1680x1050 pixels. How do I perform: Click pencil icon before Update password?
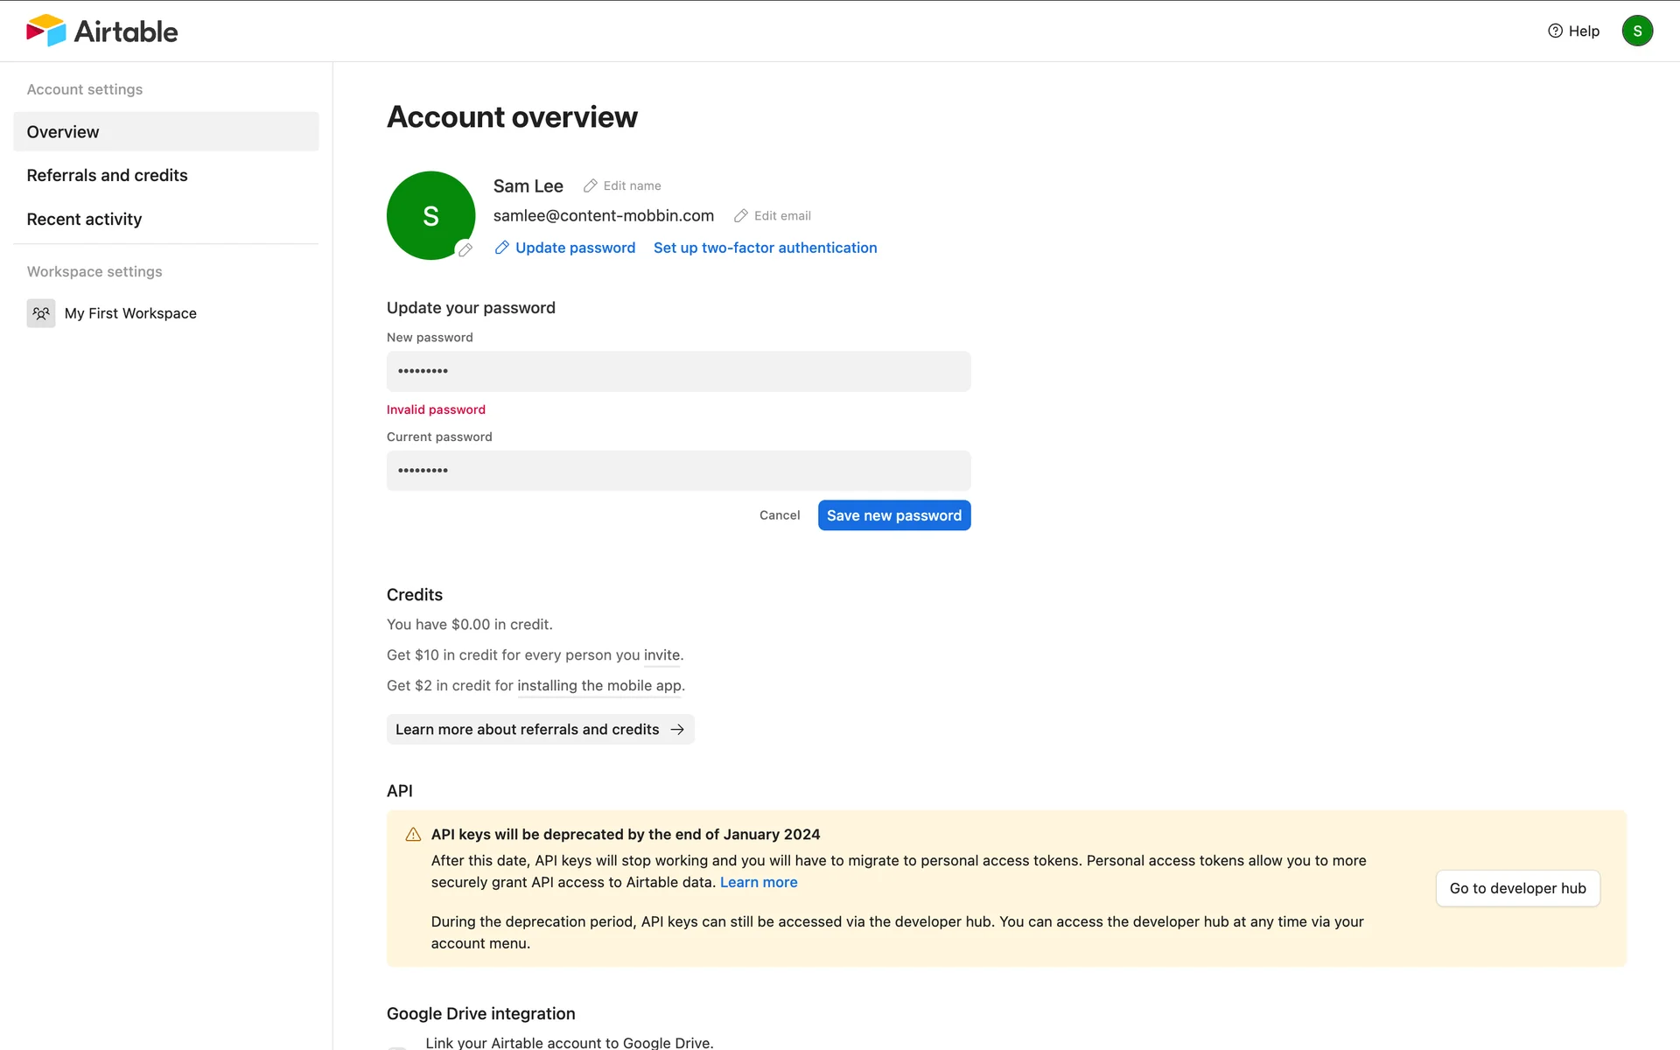(501, 248)
